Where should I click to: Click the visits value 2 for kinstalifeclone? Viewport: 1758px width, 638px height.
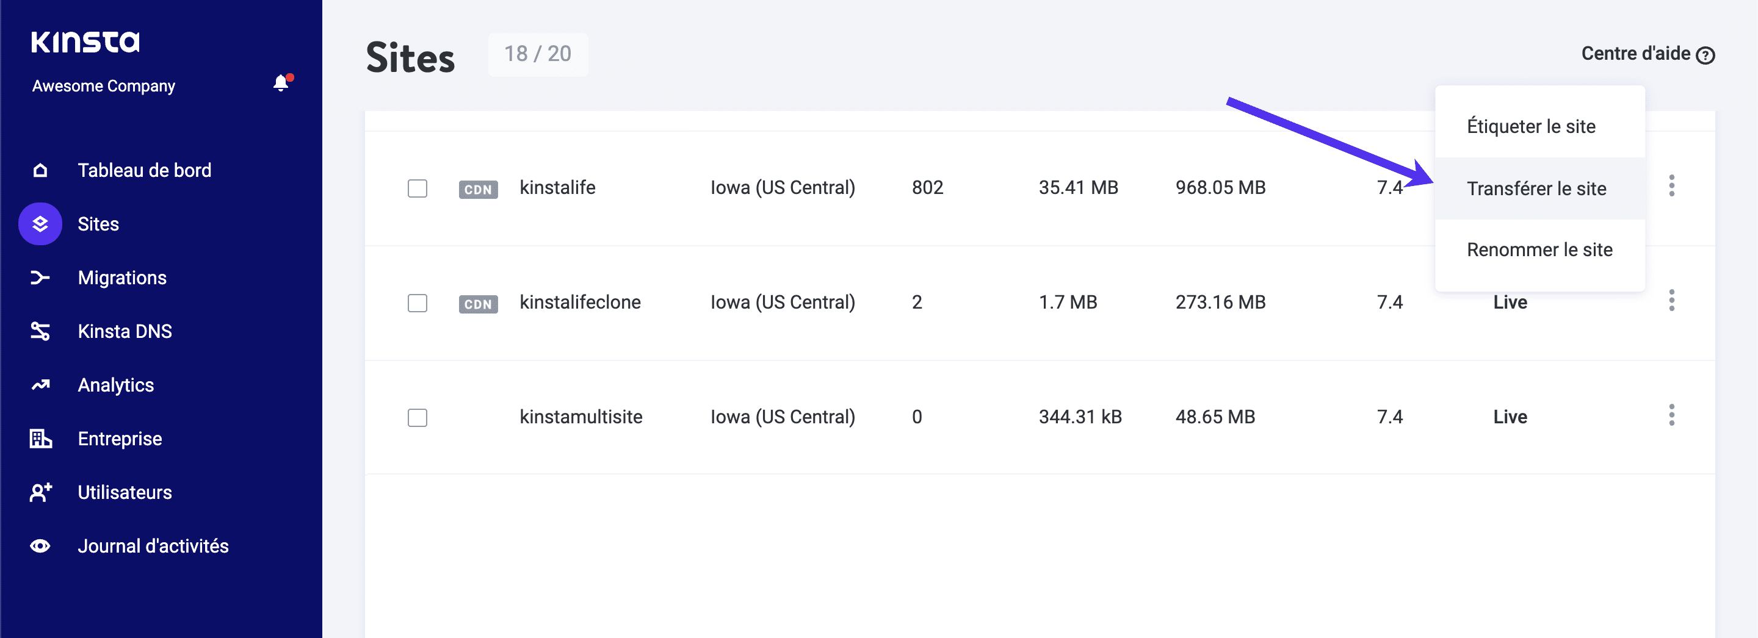(917, 302)
